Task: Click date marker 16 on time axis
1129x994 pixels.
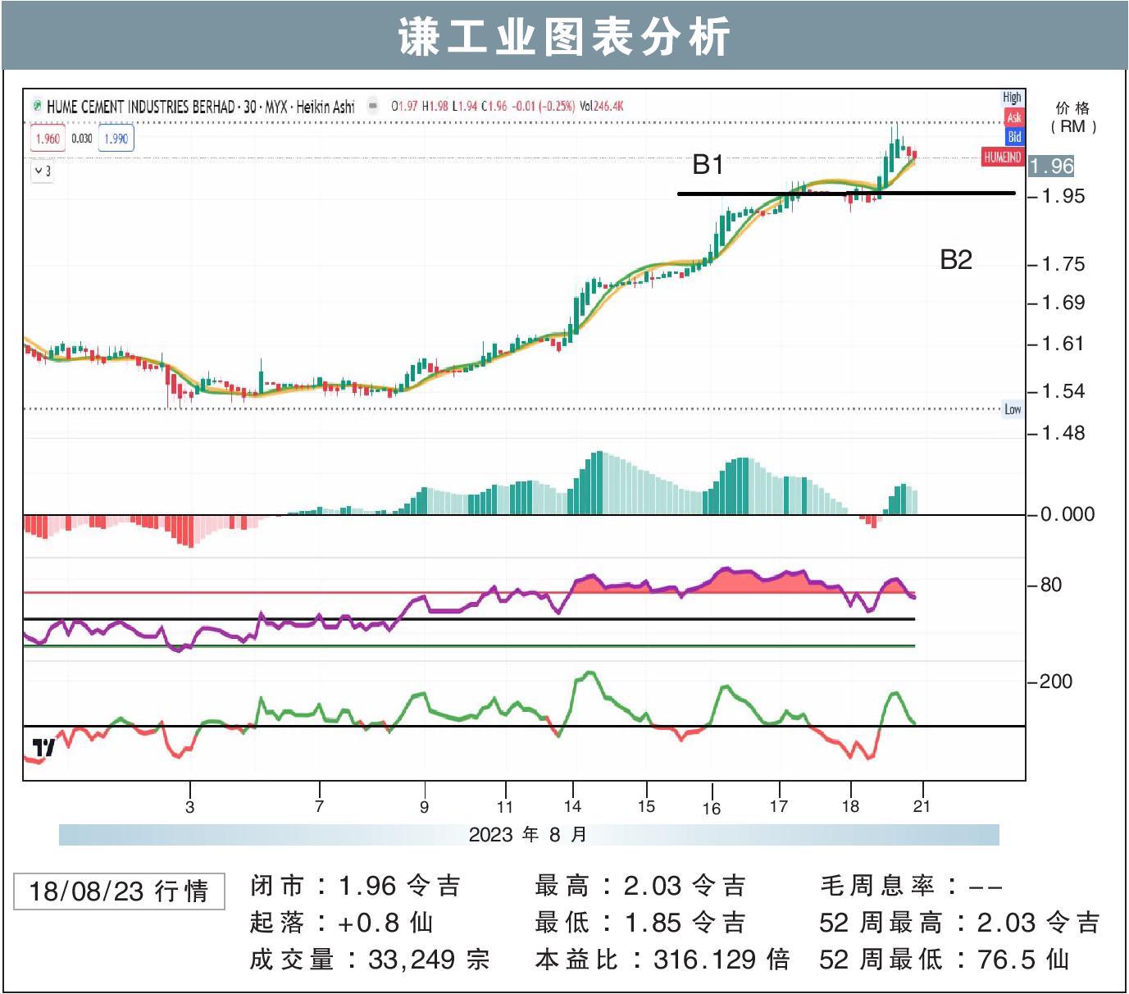Action: 711,808
